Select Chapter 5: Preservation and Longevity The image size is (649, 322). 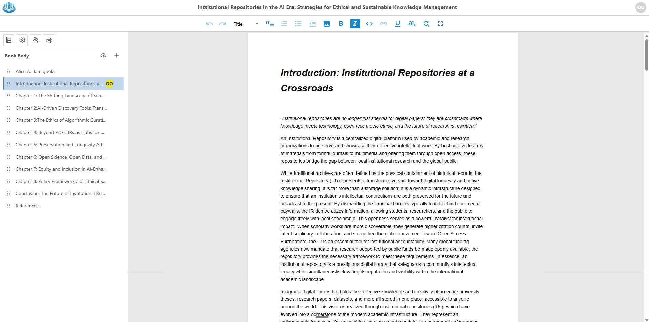[60, 145]
